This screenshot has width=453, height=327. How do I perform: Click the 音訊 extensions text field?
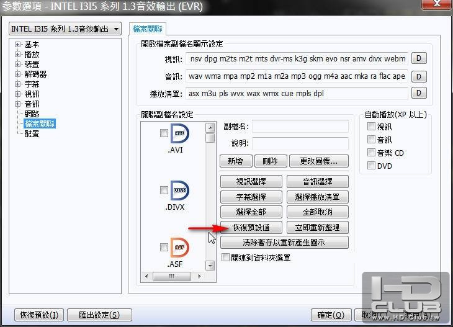[x=297, y=76]
